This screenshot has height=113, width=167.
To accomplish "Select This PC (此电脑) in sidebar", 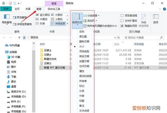I will point(11,52).
